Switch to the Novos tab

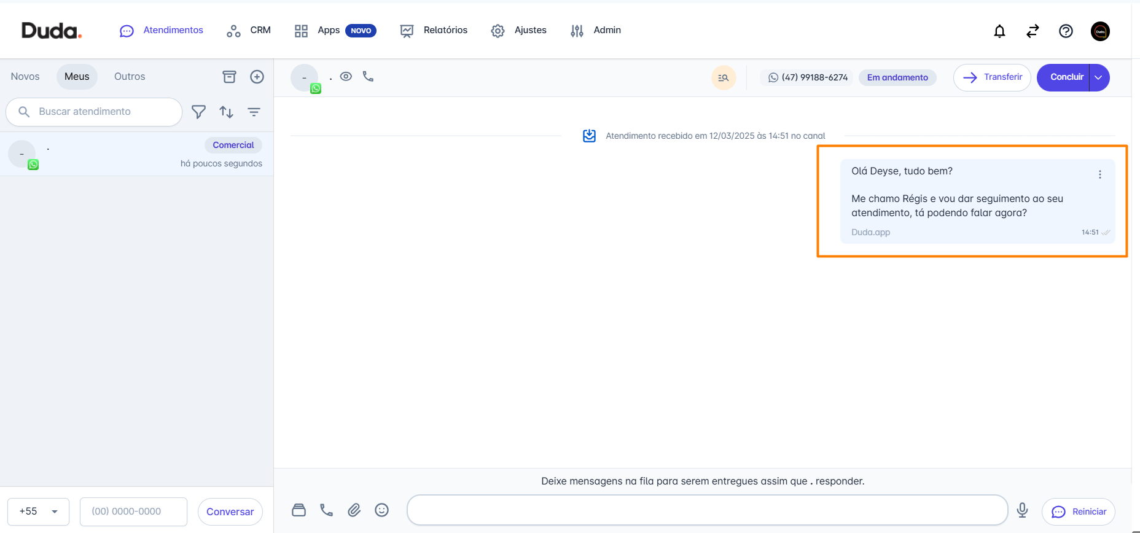(25, 77)
